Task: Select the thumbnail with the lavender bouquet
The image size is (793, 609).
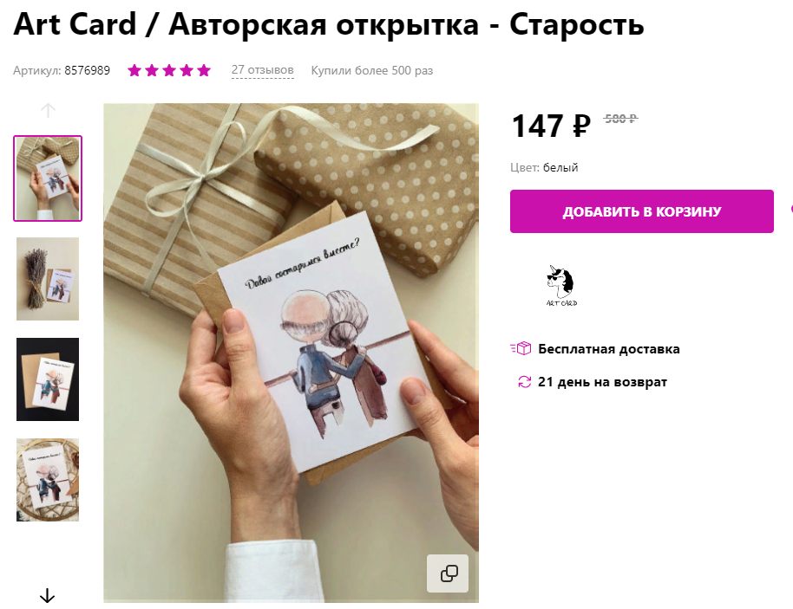Action: click(48, 279)
